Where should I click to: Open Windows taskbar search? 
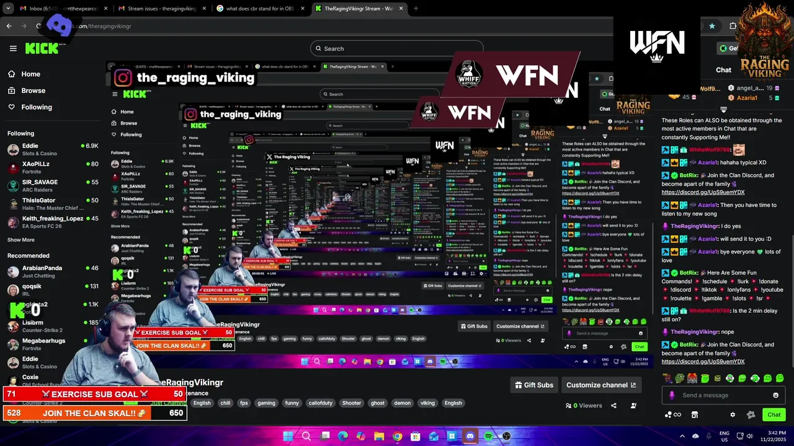[x=306, y=436]
